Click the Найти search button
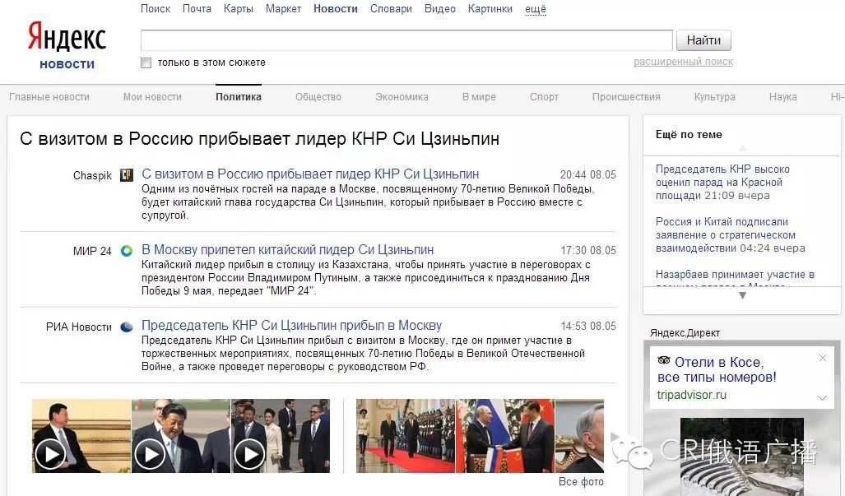Image resolution: width=845 pixels, height=496 pixels. click(703, 40)
